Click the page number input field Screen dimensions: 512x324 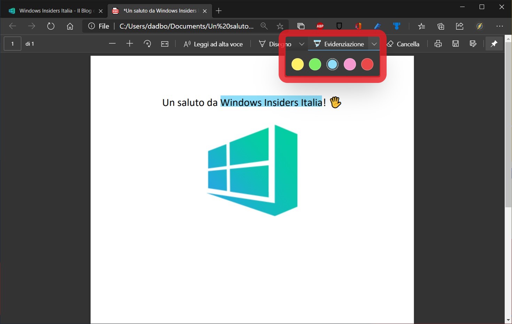tap(13, 44)
